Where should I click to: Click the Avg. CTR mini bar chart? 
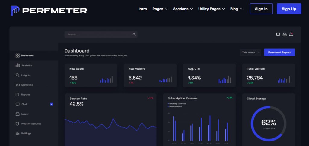pyautogui.click(x=225, y=79)
